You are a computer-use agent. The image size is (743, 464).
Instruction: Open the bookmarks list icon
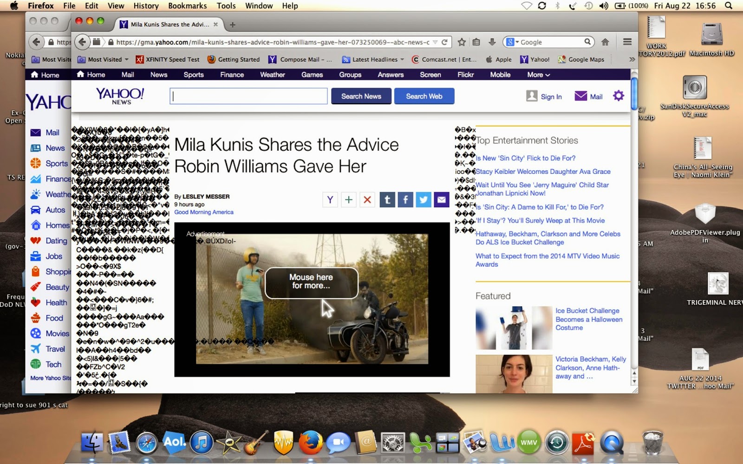476,42
